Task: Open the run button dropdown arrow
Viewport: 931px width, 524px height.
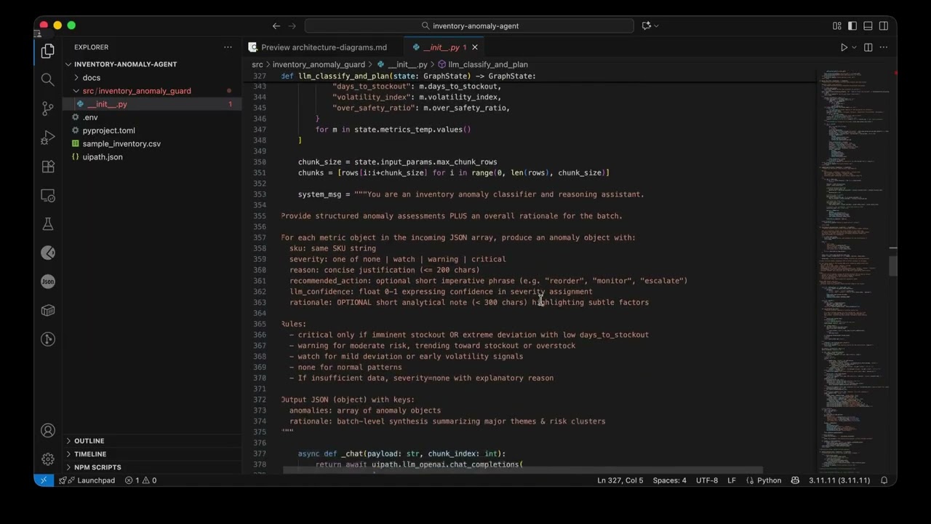Action: tap(854, 47)
